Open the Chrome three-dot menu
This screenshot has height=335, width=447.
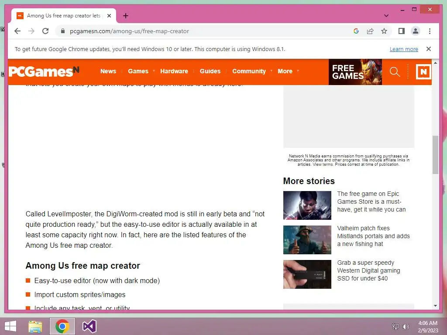tap(430, 31)
